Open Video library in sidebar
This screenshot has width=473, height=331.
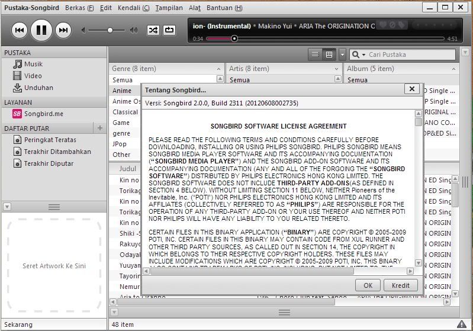[x=27, y=76]
